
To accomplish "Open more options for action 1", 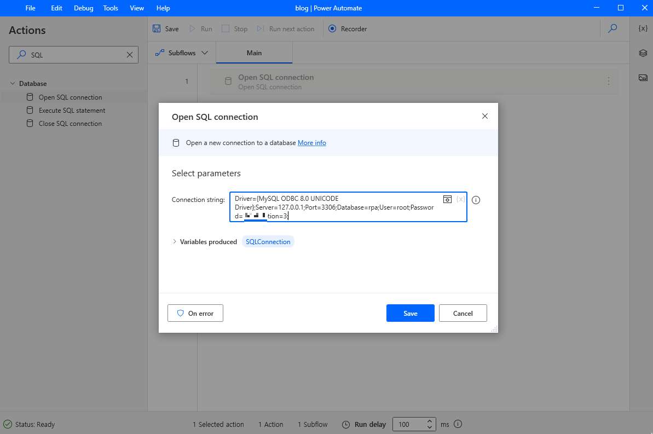I will point(609,81).
